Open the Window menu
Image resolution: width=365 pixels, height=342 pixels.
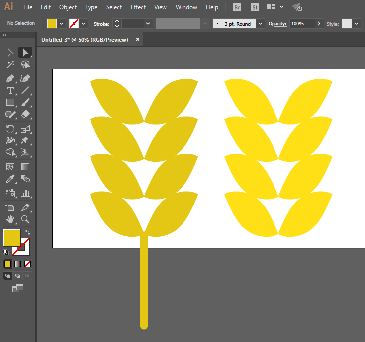[x=186, y=7]
